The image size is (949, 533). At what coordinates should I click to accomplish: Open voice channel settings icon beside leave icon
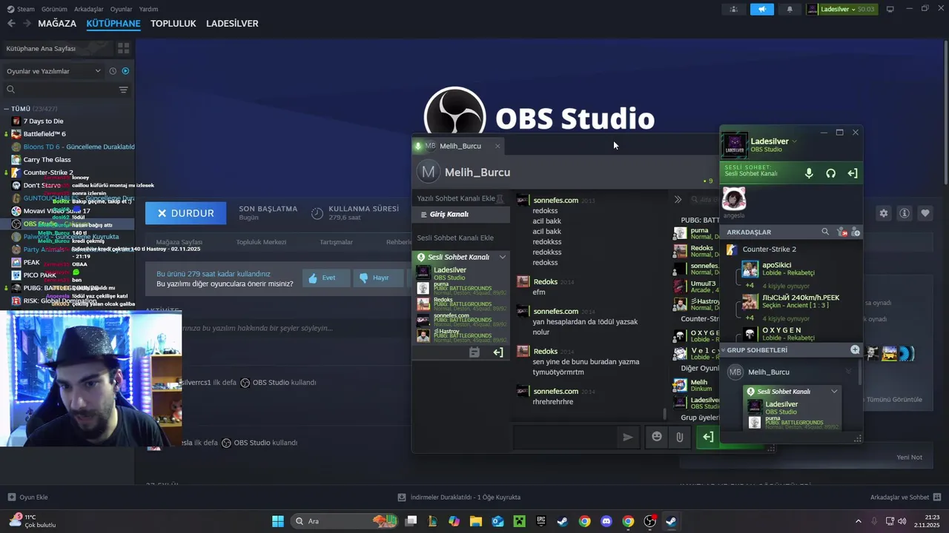[474, 352]
